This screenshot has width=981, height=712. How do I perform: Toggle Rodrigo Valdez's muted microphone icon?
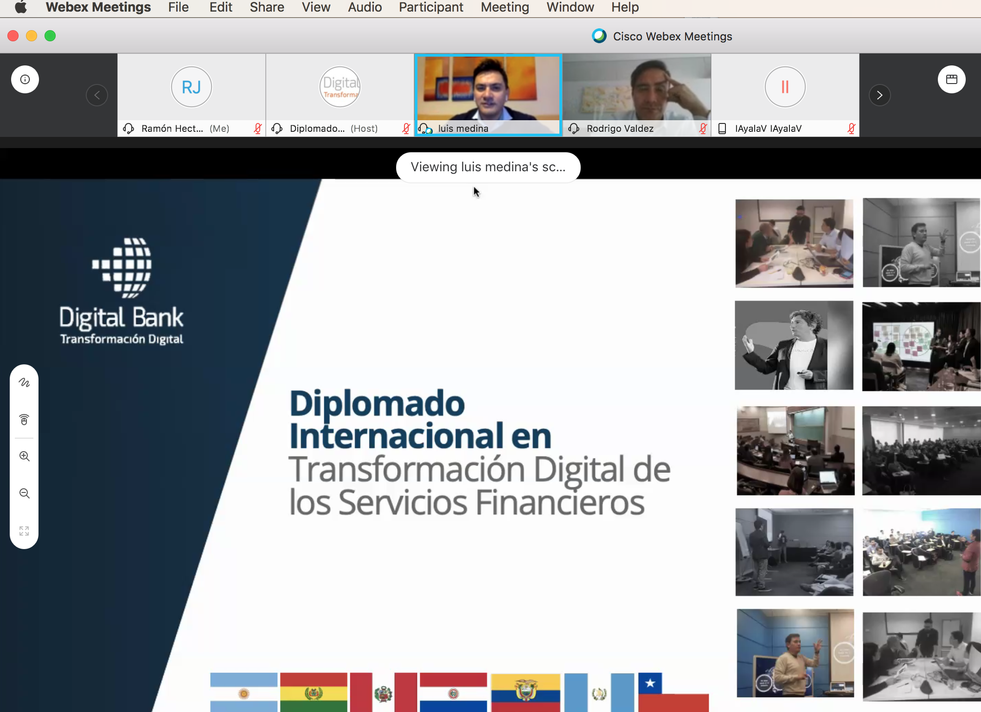pyautogui.click(x=703, y=129)
